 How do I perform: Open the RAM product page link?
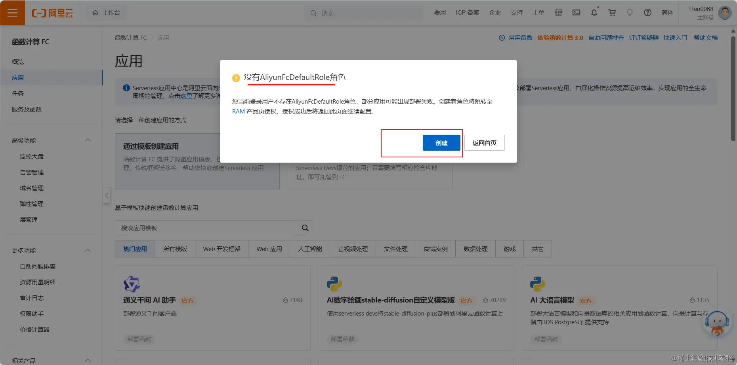238,111
